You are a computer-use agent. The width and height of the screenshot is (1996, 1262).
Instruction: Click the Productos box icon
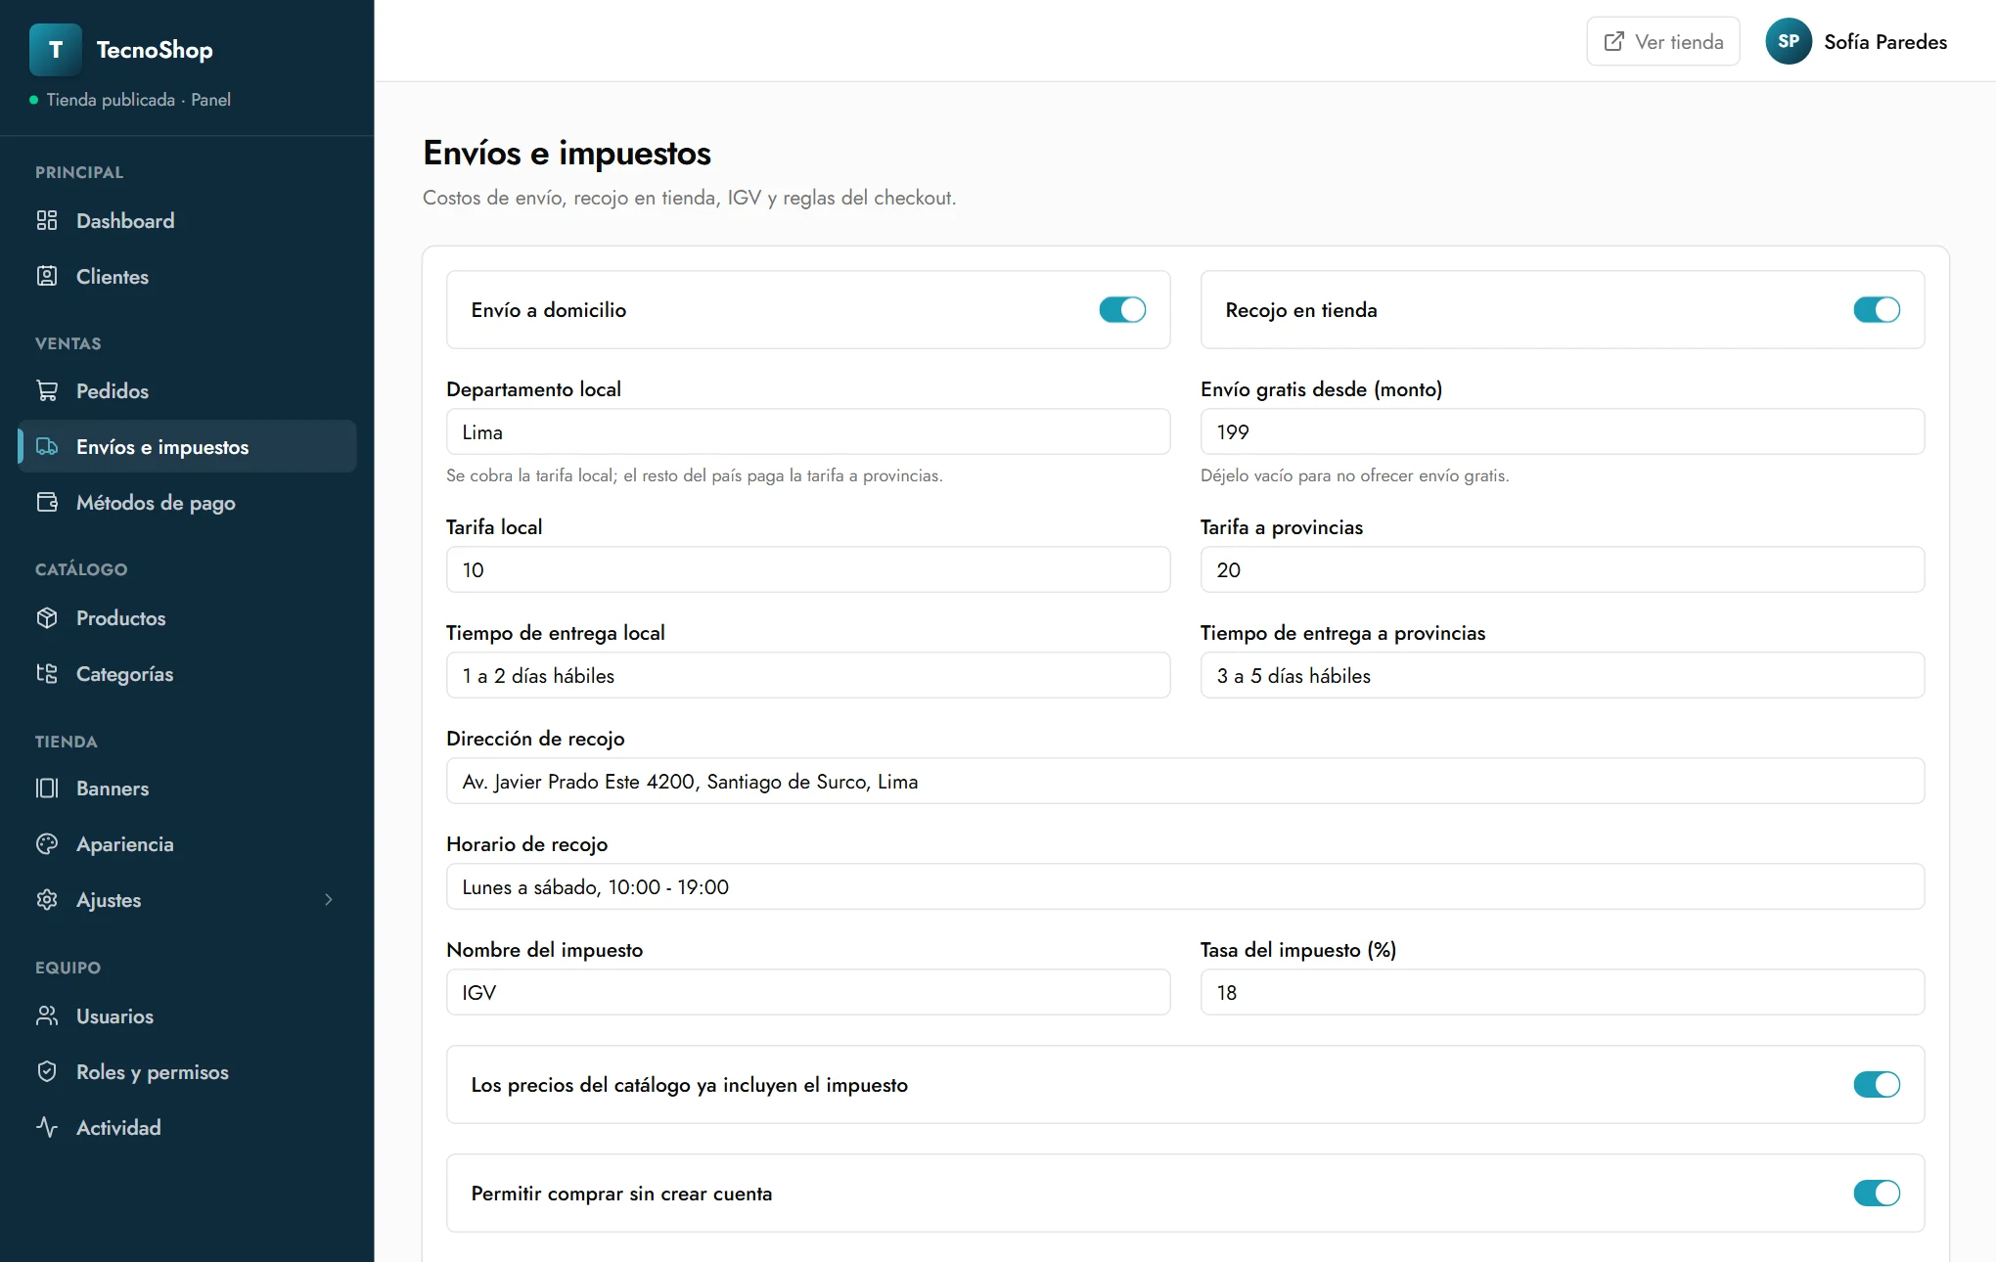[x=47, y=617]
